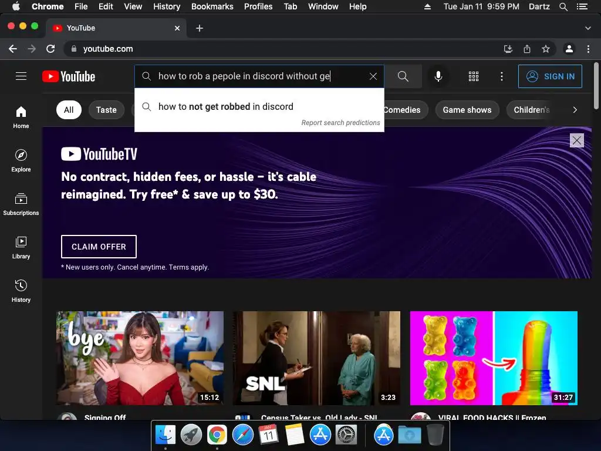The width and height of the screenshot is (601, 451).
Task: Click the lock site info icon
Action: [74, 49]
